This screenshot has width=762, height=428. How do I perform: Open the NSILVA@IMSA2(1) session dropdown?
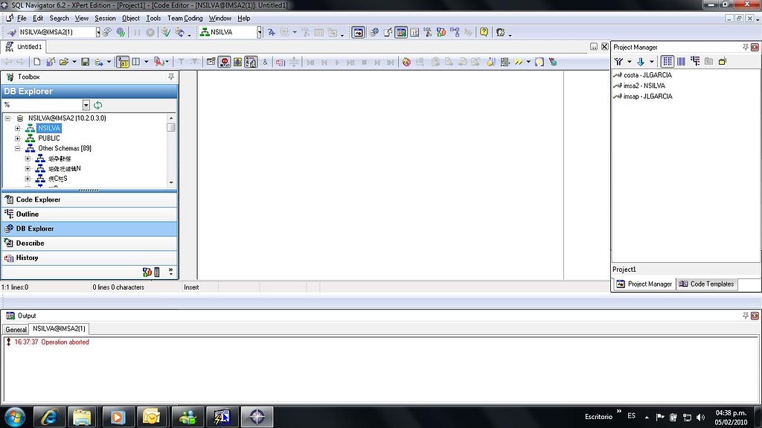coord(97,32)
